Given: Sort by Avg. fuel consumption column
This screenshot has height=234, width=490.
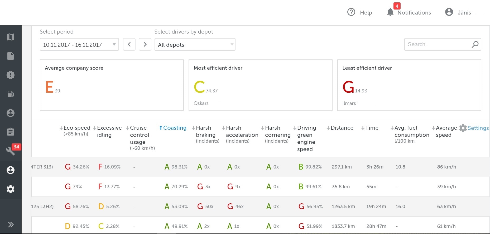Looking at the screenshot, I should (x=410, y=134).
